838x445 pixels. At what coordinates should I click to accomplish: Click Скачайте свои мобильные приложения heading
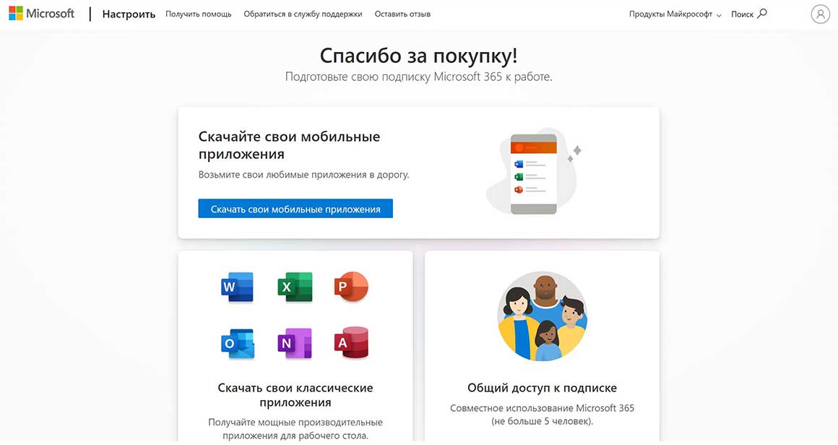coord(289,144)
